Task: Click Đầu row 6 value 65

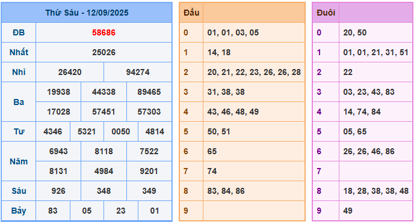Action: [x=212, y=151]
